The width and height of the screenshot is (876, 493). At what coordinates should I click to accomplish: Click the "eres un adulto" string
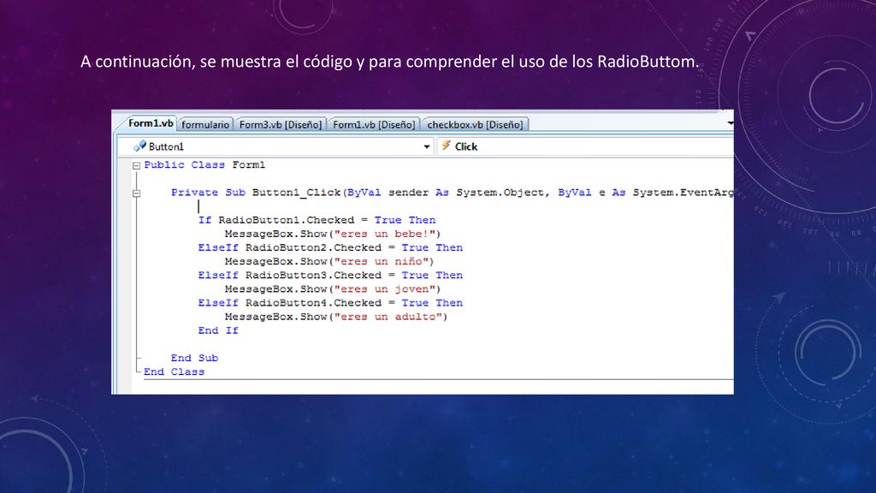388,317
